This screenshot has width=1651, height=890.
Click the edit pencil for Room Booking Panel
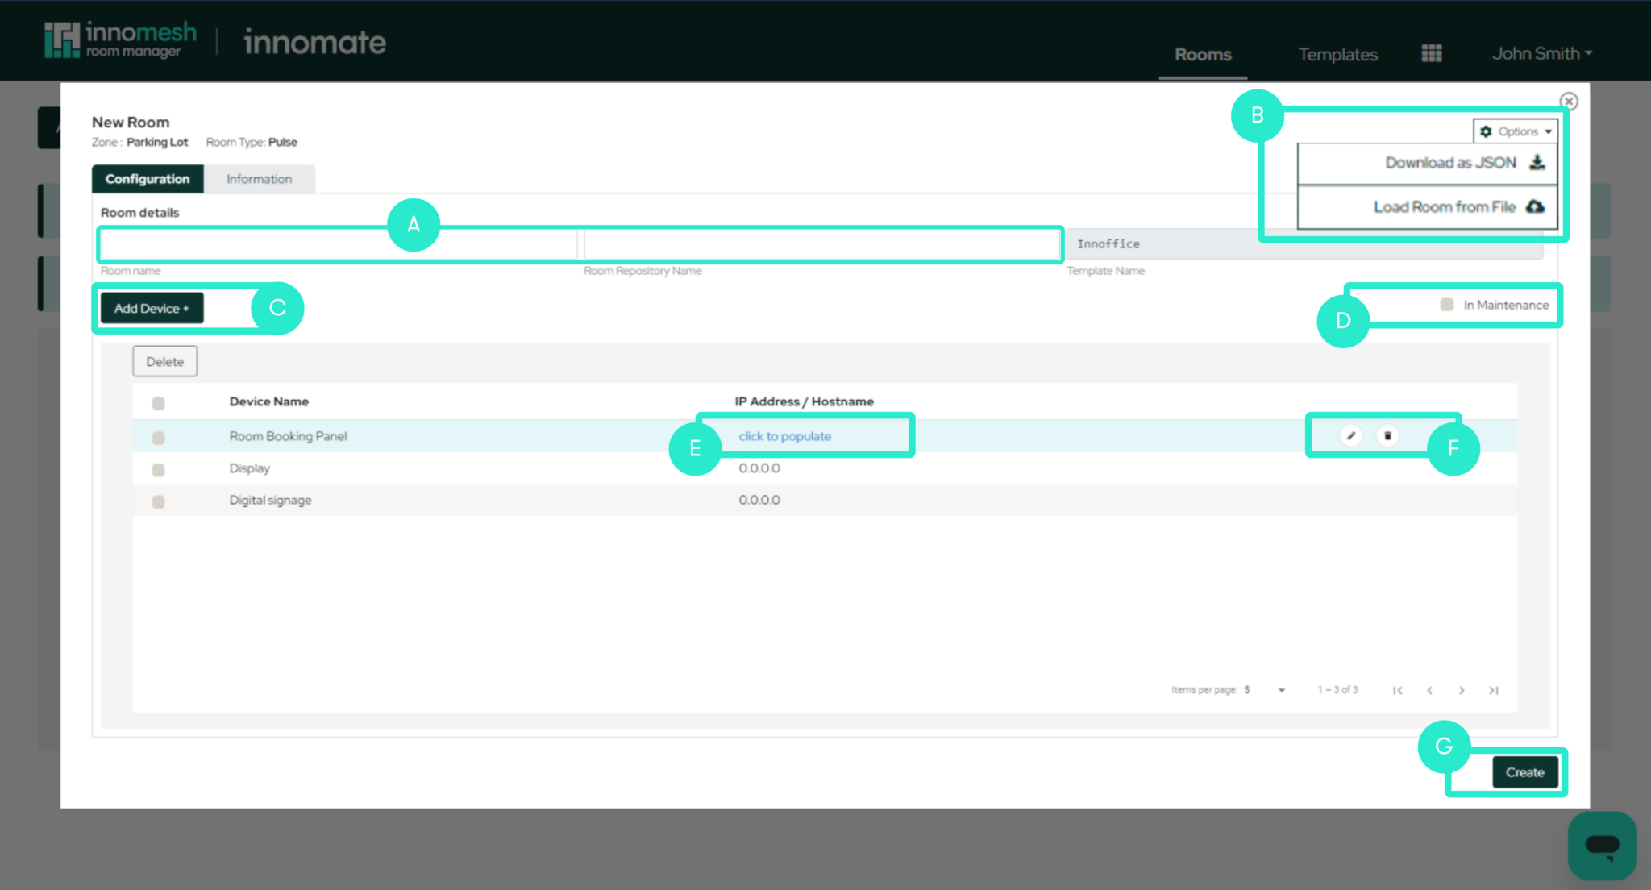coord(1350,435)
